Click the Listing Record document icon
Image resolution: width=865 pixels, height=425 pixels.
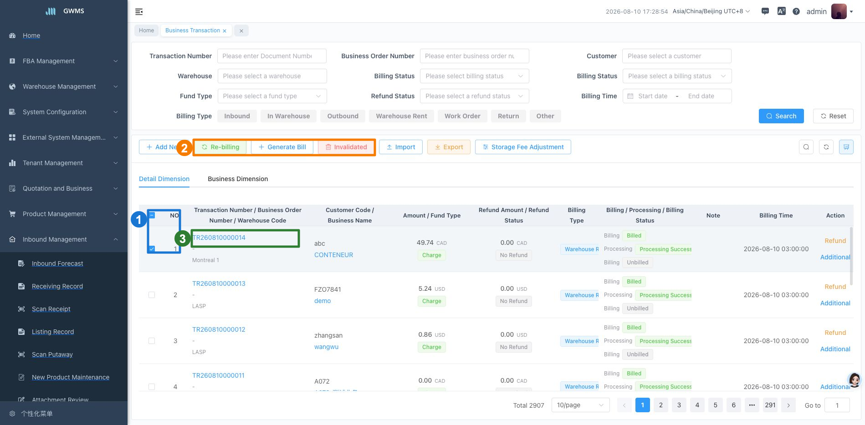pos(21,332)
